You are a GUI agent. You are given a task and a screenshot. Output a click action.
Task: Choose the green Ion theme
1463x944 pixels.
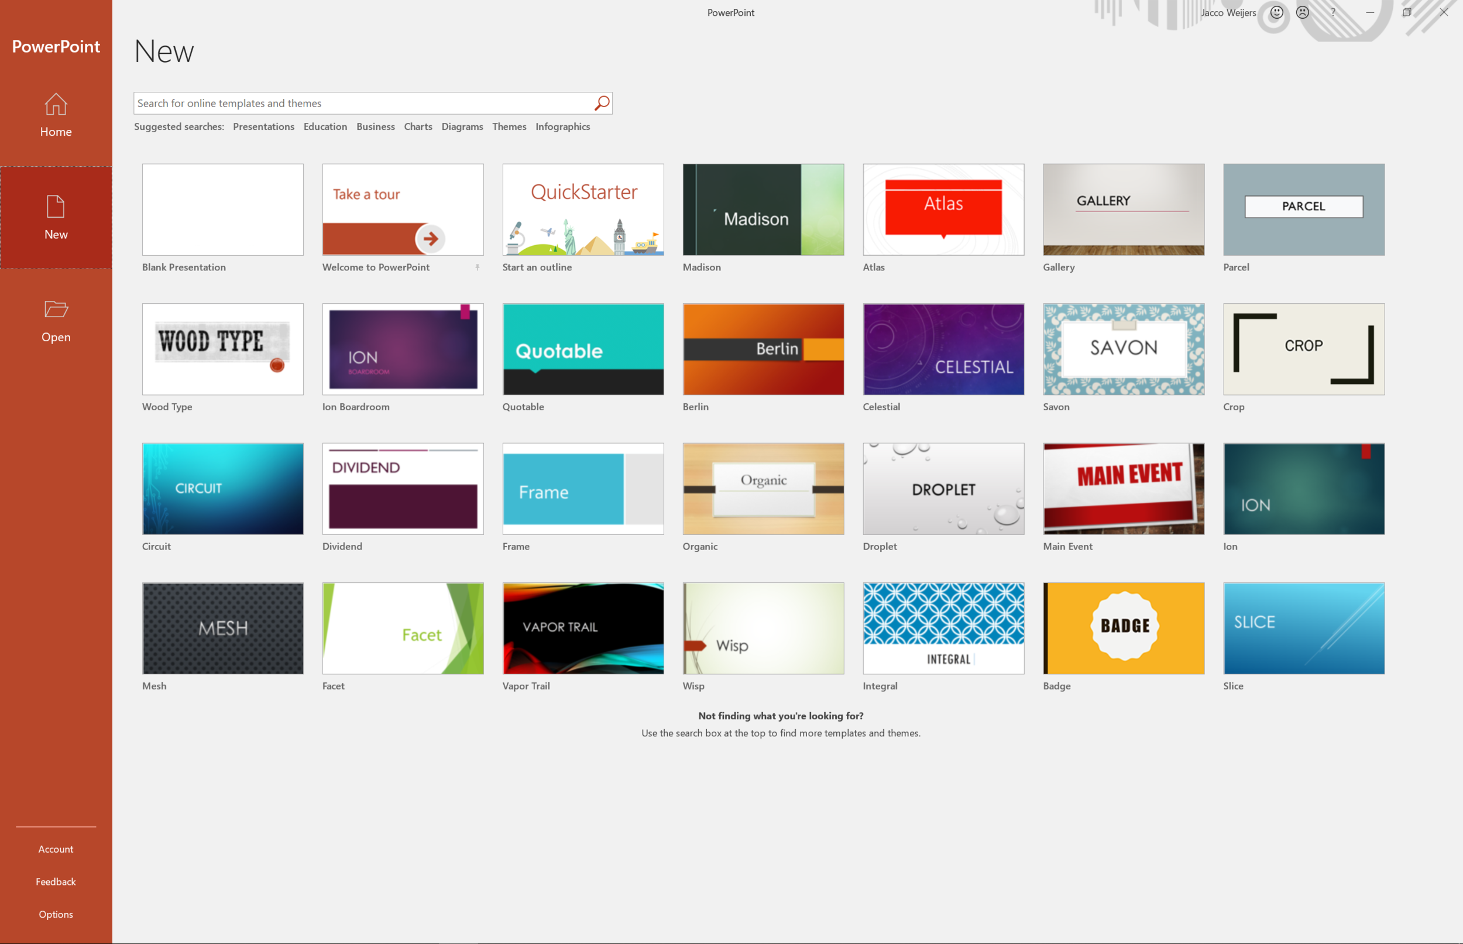coord(1304,489)
